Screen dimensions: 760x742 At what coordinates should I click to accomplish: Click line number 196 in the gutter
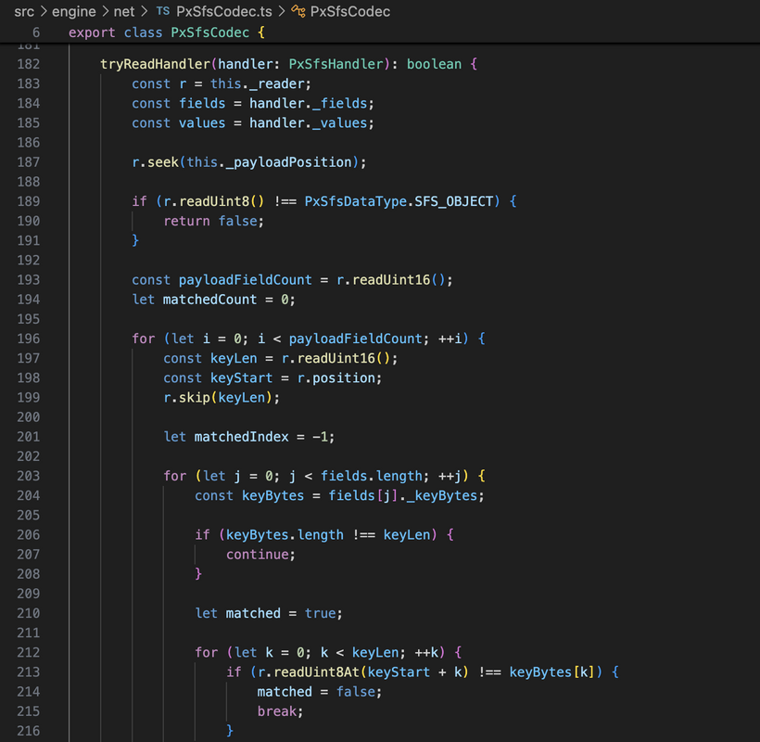[x=29, y=339]
